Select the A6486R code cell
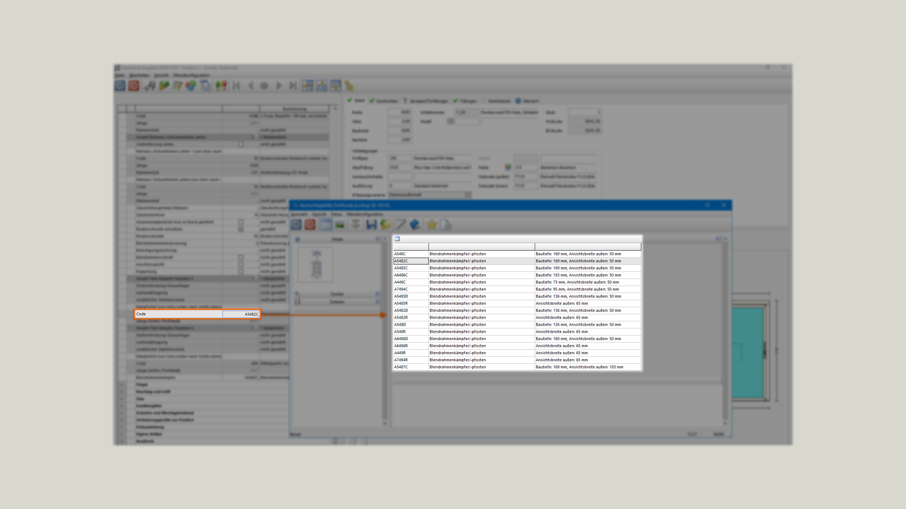This screenshot has height=509, width=906. tap(411, 345)
